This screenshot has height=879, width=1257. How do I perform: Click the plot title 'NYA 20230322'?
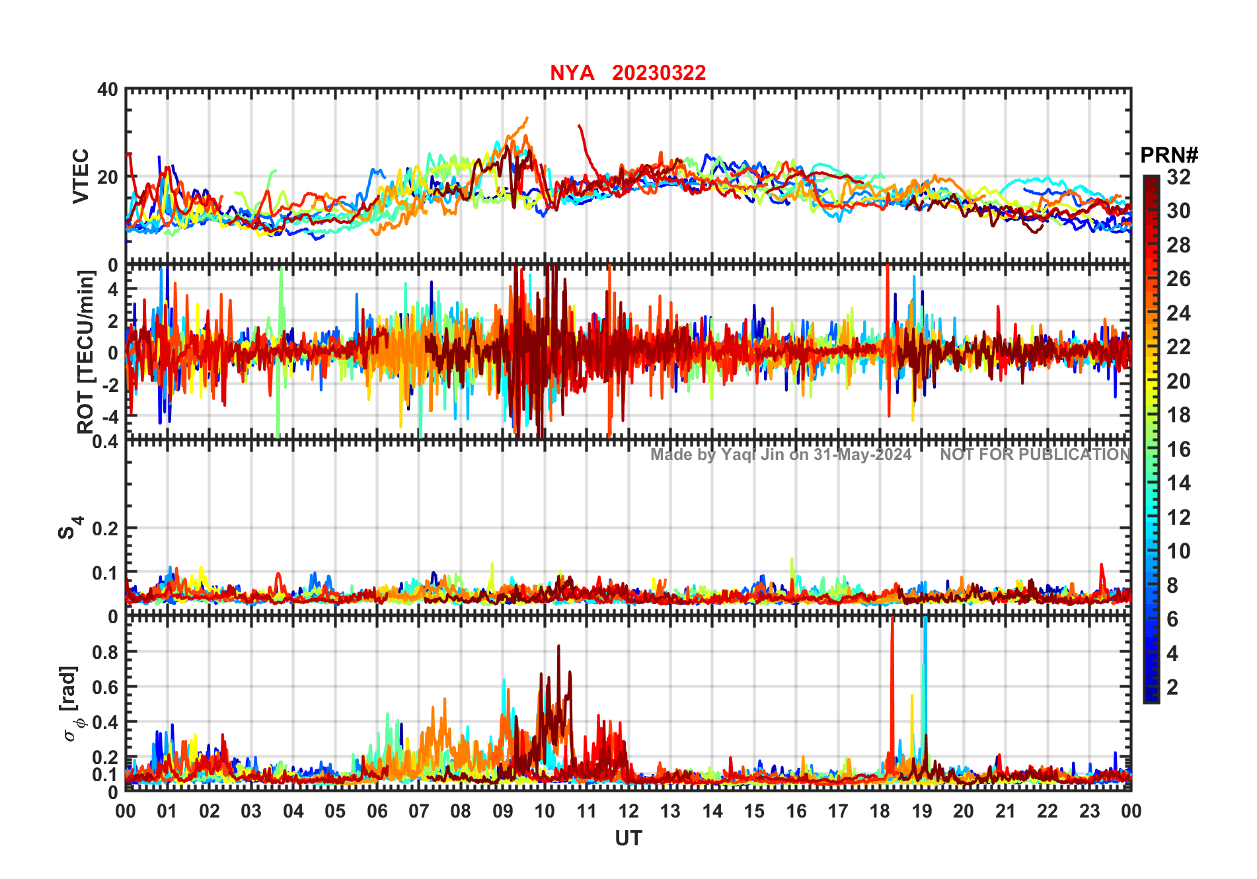[628, 73]
